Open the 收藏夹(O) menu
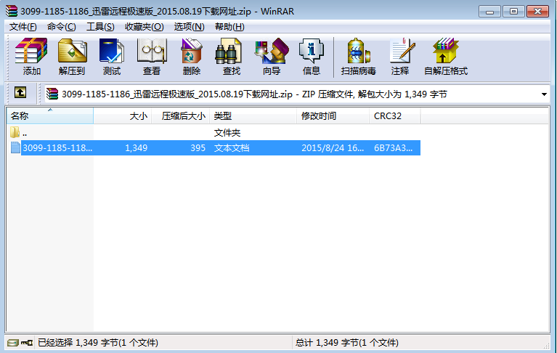Viewport: 557px width, 353px height. [x=144, y=27]
